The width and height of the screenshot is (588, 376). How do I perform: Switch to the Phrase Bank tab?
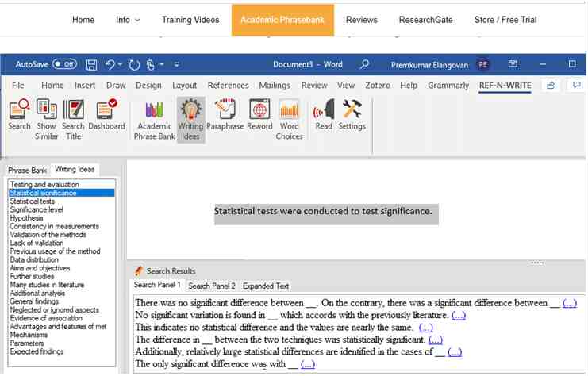point(28,170)
